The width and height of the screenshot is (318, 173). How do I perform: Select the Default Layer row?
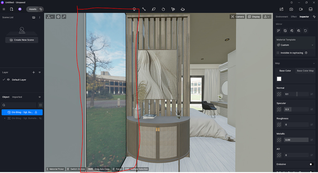click(x=22, y=80)
